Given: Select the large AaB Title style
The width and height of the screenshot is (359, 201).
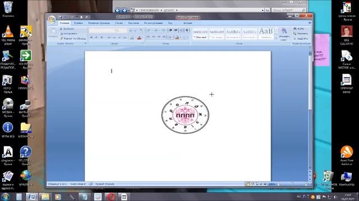Looking at the screenshot, I should (x=266, y=33).
